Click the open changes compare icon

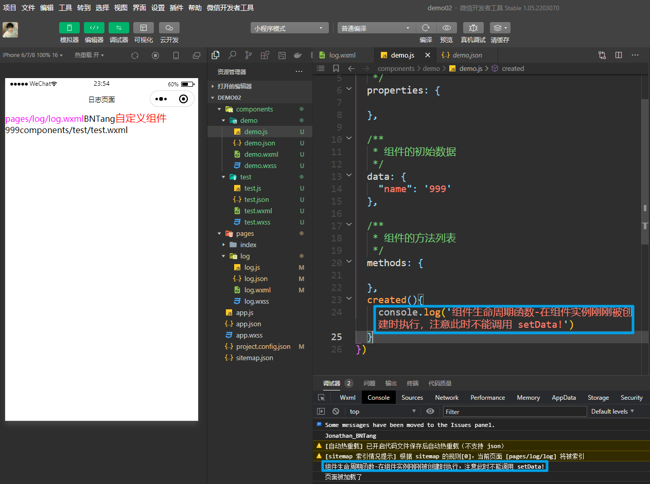(x=602, y=55)
